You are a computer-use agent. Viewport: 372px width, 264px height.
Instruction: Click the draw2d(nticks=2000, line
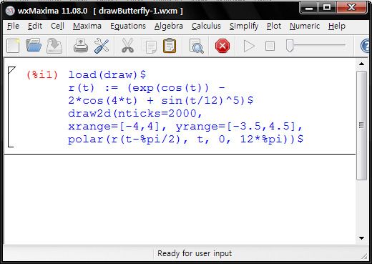point(135,113)
